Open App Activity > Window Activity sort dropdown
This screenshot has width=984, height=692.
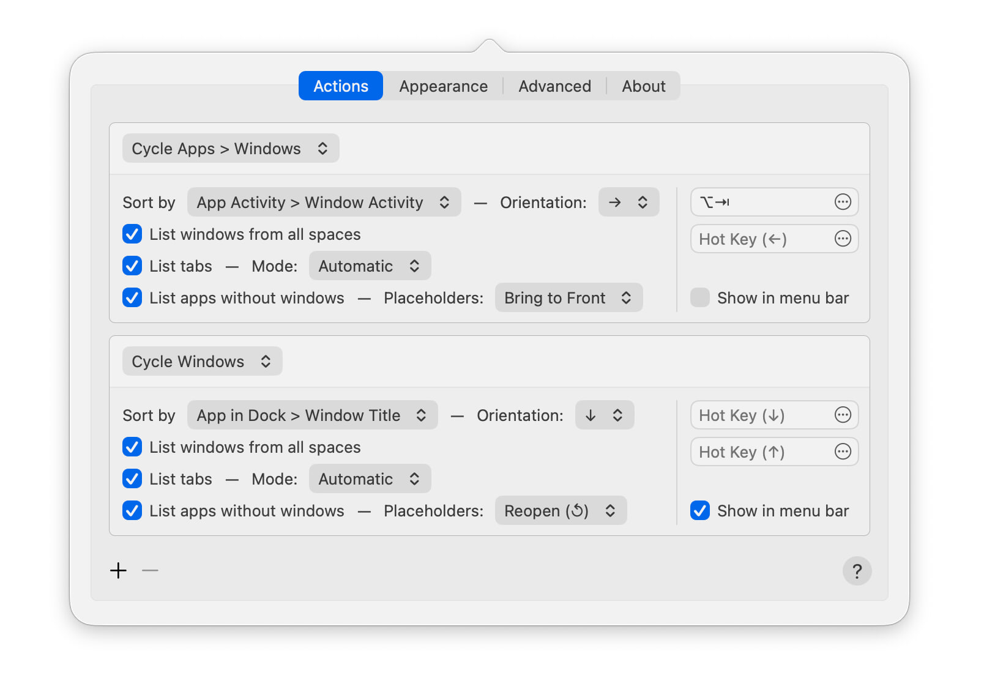click(x=324, y=203)
